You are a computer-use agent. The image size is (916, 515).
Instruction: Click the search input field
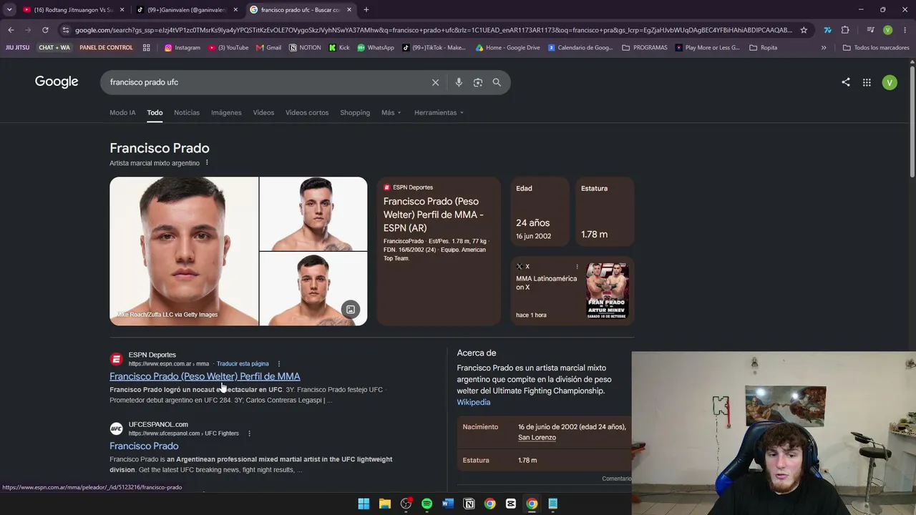[266, 82]
